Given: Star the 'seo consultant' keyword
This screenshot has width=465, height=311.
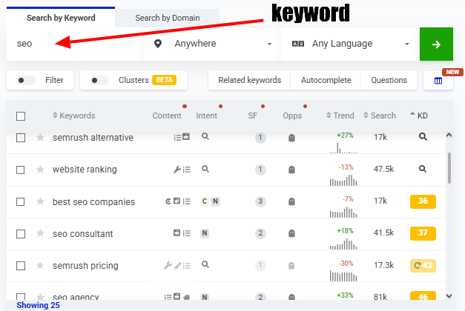Looking at the screenshot, I should click(41, 234).
